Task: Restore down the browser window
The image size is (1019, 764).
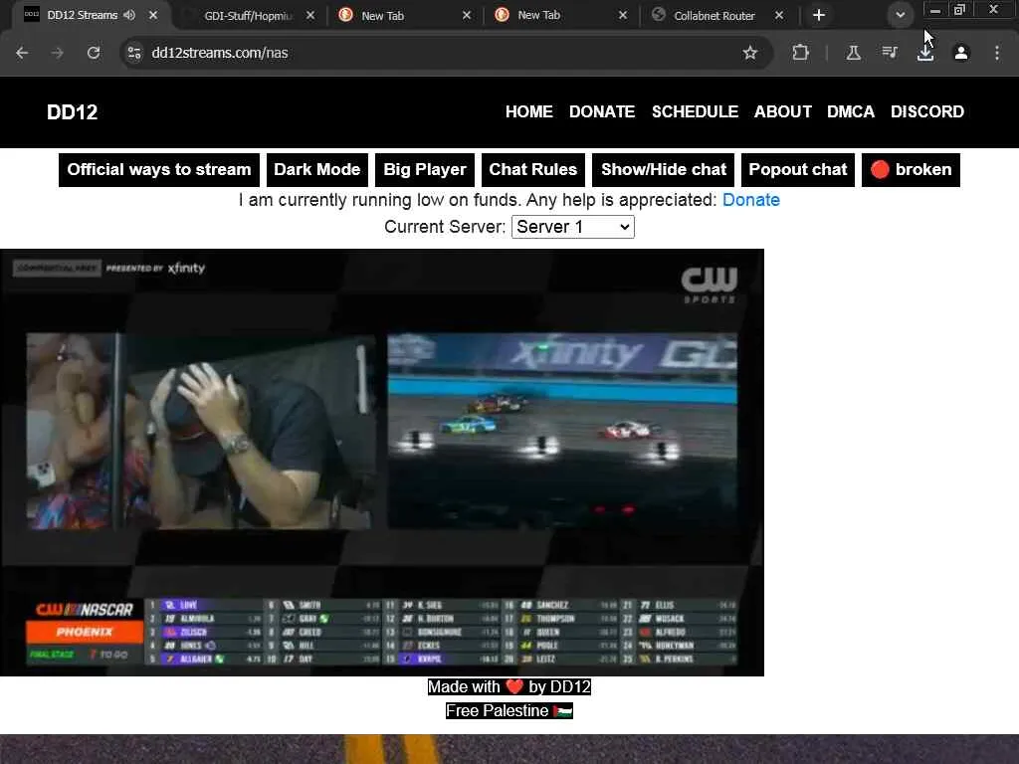Action: tap(959, 10)
